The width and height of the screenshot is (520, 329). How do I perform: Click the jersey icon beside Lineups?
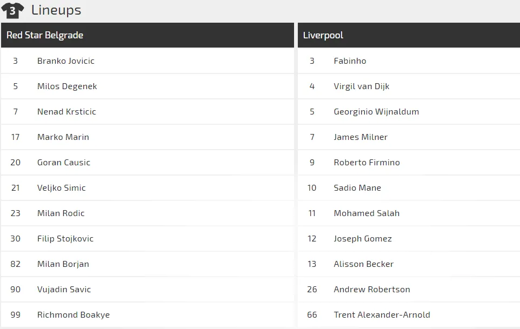coord(12,10)
